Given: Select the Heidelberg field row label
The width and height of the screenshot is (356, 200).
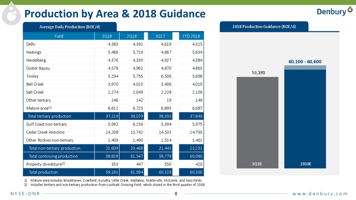Looking at the screenshot, I should click(36, 60).
